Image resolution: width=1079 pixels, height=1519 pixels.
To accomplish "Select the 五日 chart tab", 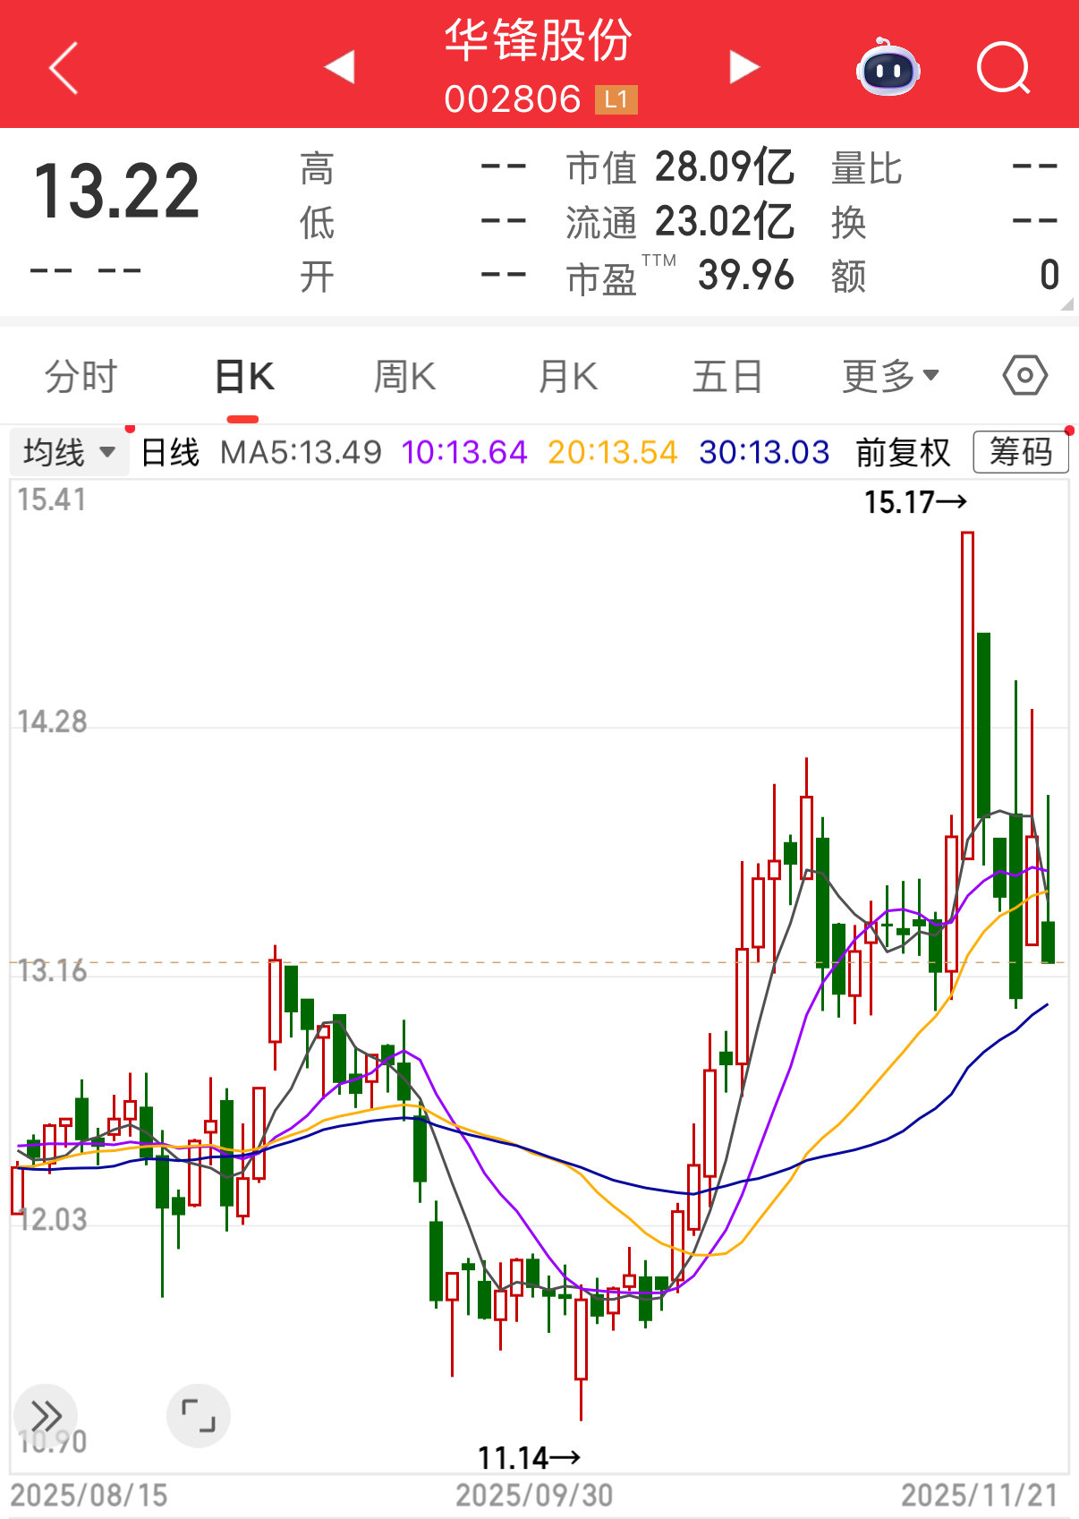I will (727, 377).
